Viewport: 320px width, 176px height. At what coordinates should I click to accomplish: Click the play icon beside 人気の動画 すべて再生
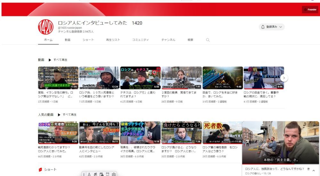point(59,115)
